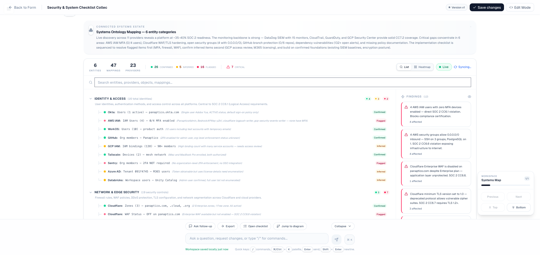Click the Export arrow icon
Screen dimensions: 540x255
tap(223, 226)
